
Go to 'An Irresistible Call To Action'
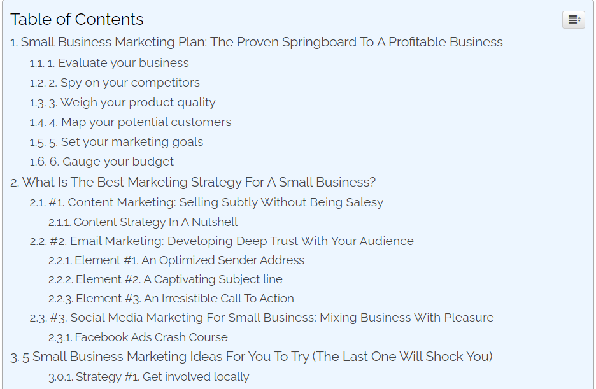pyautogui.click(x=171, y=299)
